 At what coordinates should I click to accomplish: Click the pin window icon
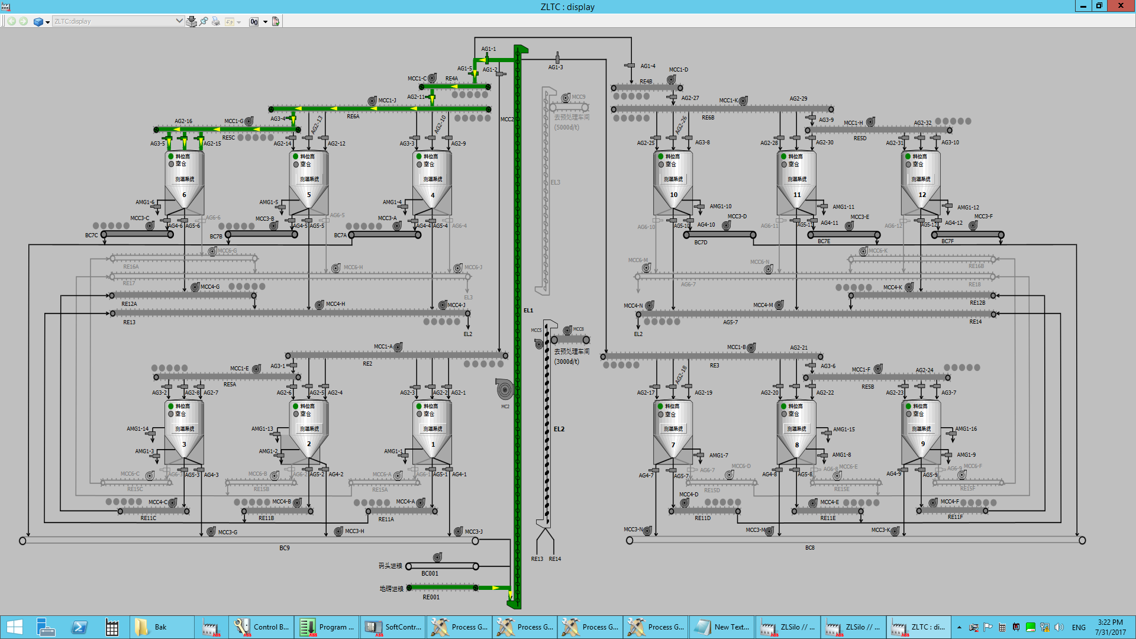coord(204,21)
